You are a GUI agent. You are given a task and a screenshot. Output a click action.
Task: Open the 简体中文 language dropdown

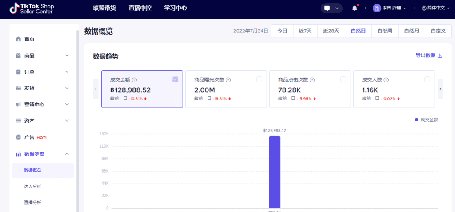435,8
